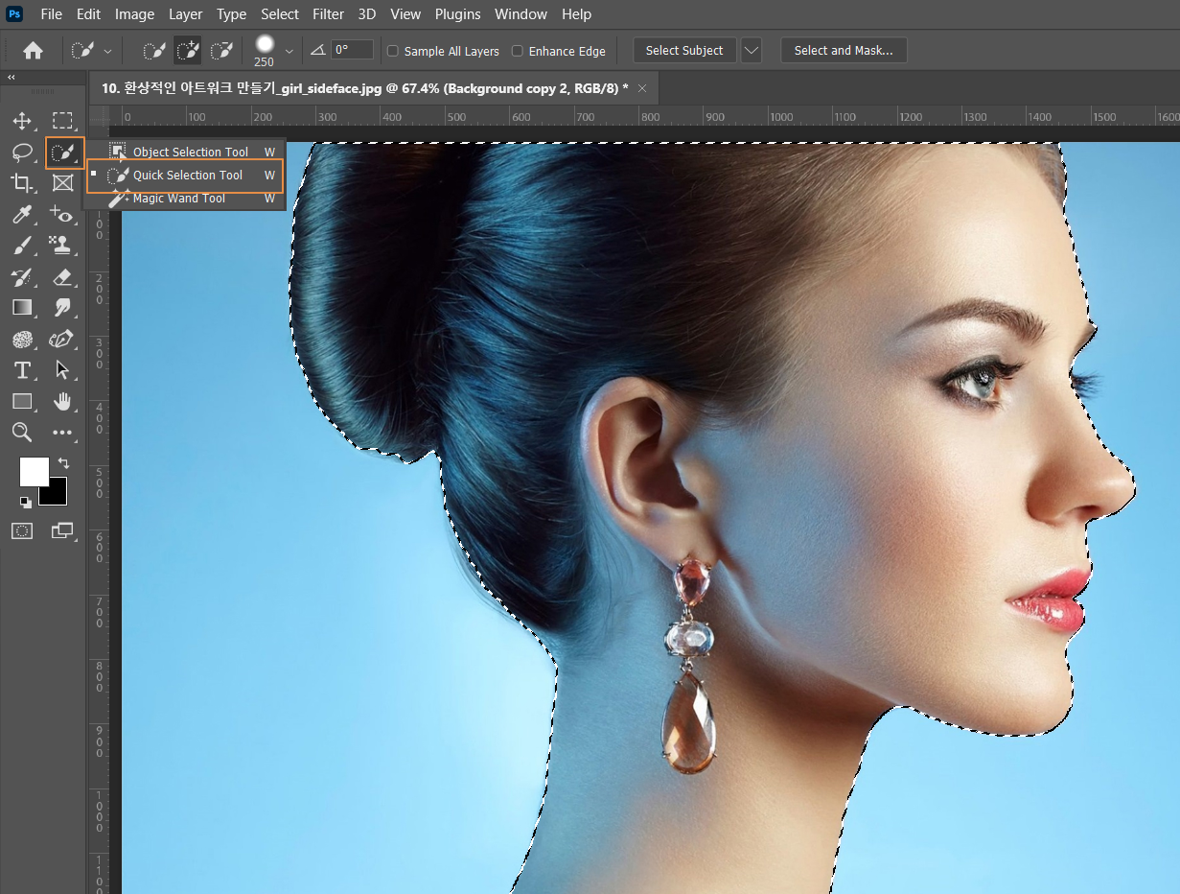
Task: Click the white foreground color swatch
Action: click(33, 471)
